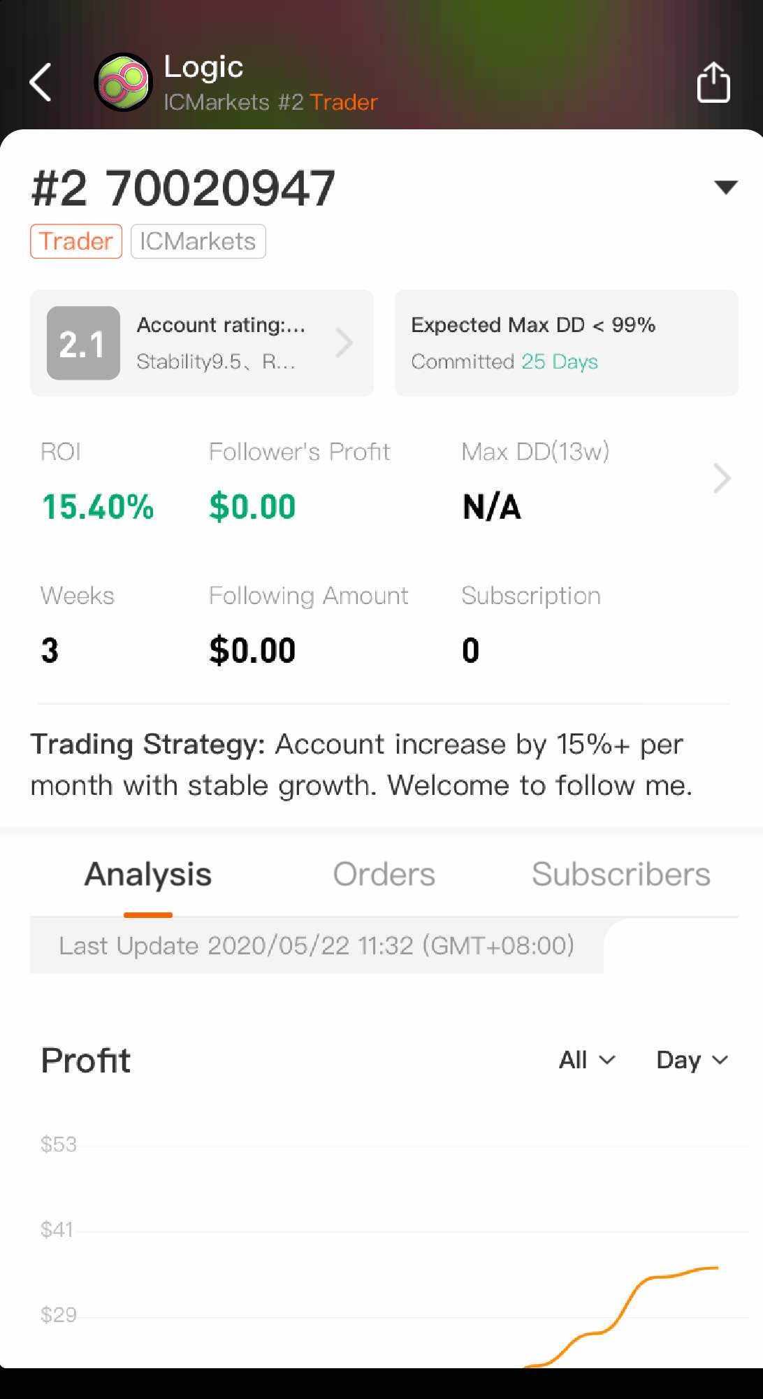Screen dimensions: 763x1399
Task: Tap the back arrow icon
Action: coord(41,82)
